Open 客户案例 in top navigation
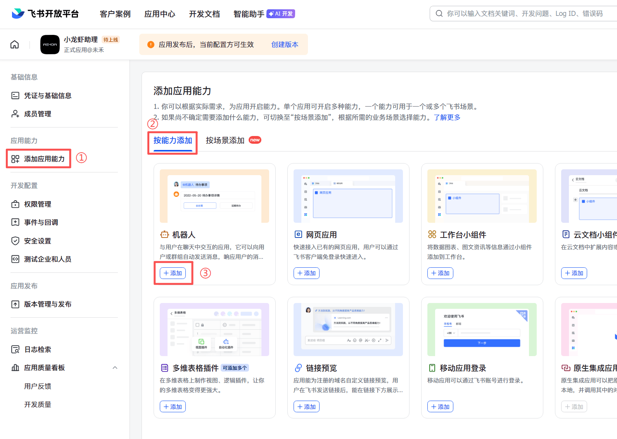The image size is (617, 439). (115, 14)
